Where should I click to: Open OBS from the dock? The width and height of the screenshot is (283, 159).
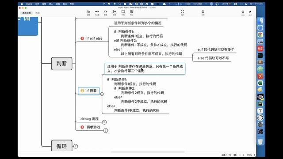(260, 132)
